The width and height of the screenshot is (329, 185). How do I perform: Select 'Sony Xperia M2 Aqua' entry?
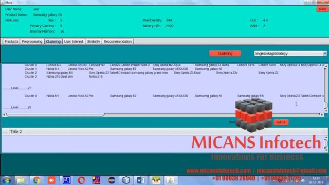167,65
